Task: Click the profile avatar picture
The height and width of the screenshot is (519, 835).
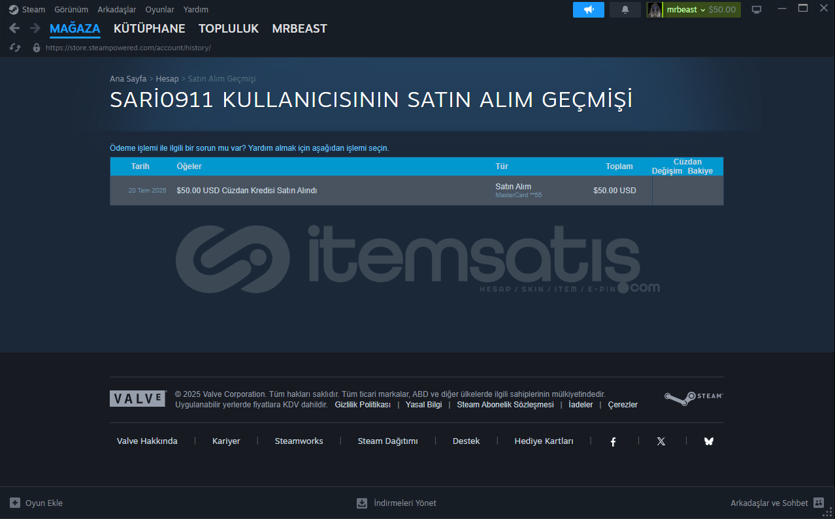Action: pyautogui.click(x=655, y=10)
